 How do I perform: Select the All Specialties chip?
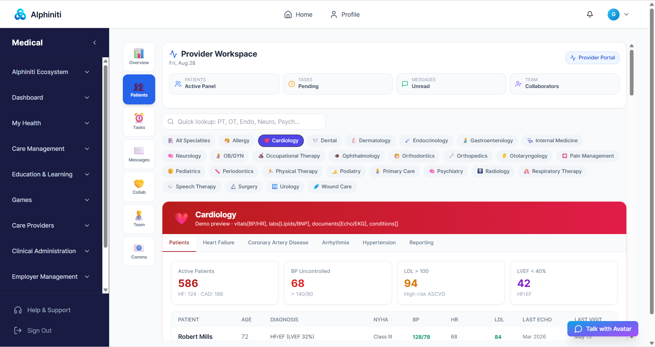pos(189,141)
